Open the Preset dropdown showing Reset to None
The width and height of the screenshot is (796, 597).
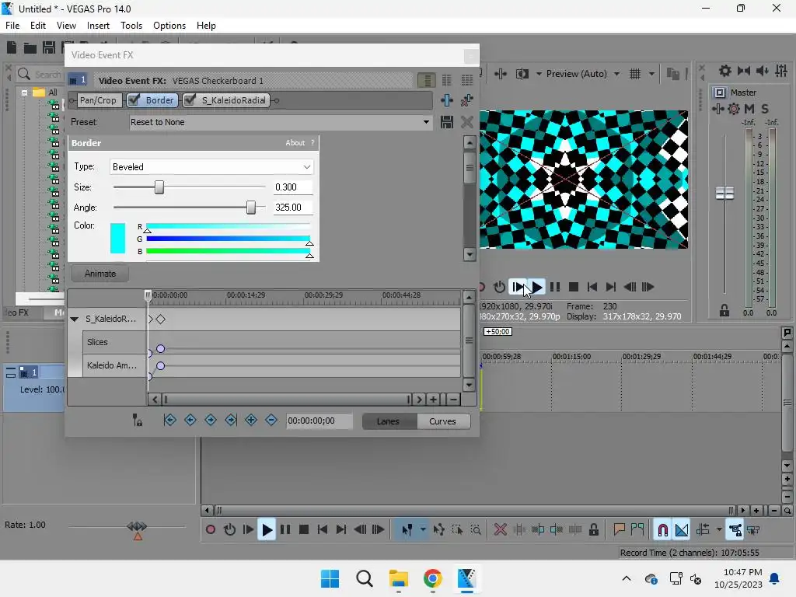click(x=426, y=122)
